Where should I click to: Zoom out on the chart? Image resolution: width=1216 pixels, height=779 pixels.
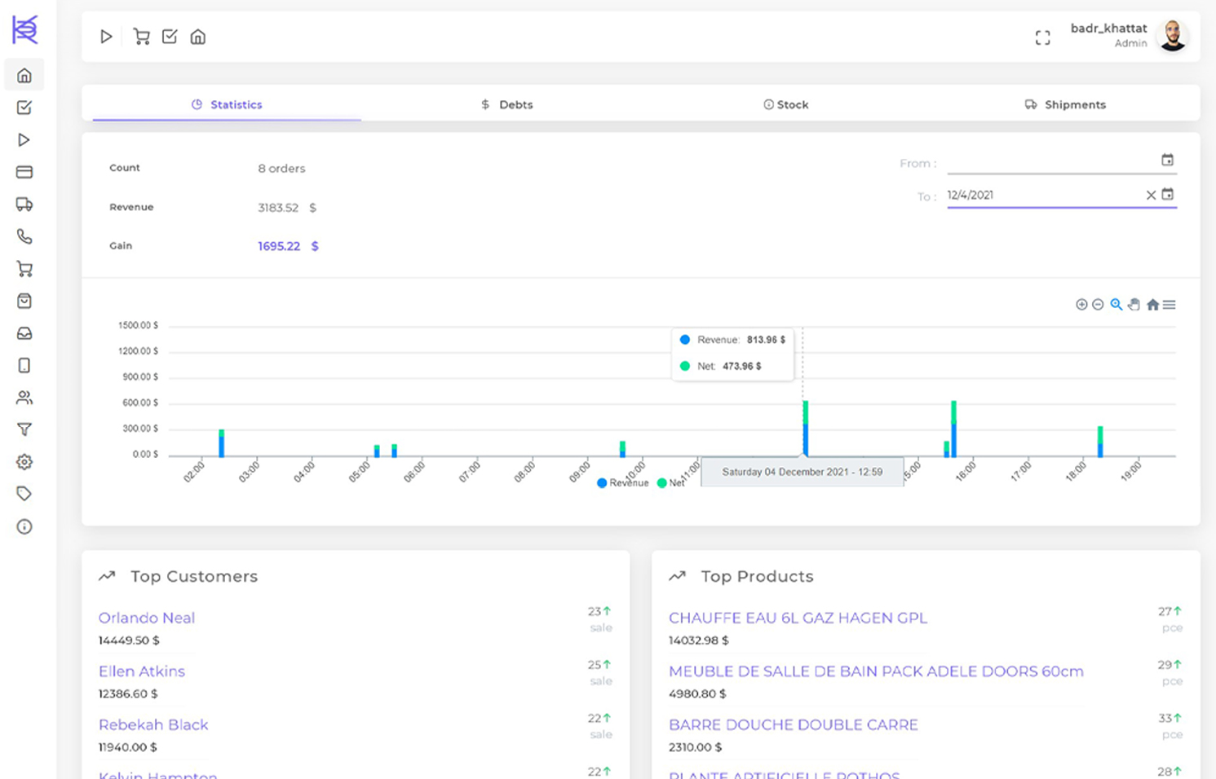tap(1098, 305)
